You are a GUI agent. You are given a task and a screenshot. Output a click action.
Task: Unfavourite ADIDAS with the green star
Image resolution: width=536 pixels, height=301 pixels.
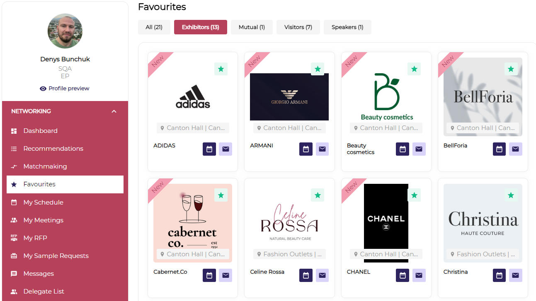(221, 69)
